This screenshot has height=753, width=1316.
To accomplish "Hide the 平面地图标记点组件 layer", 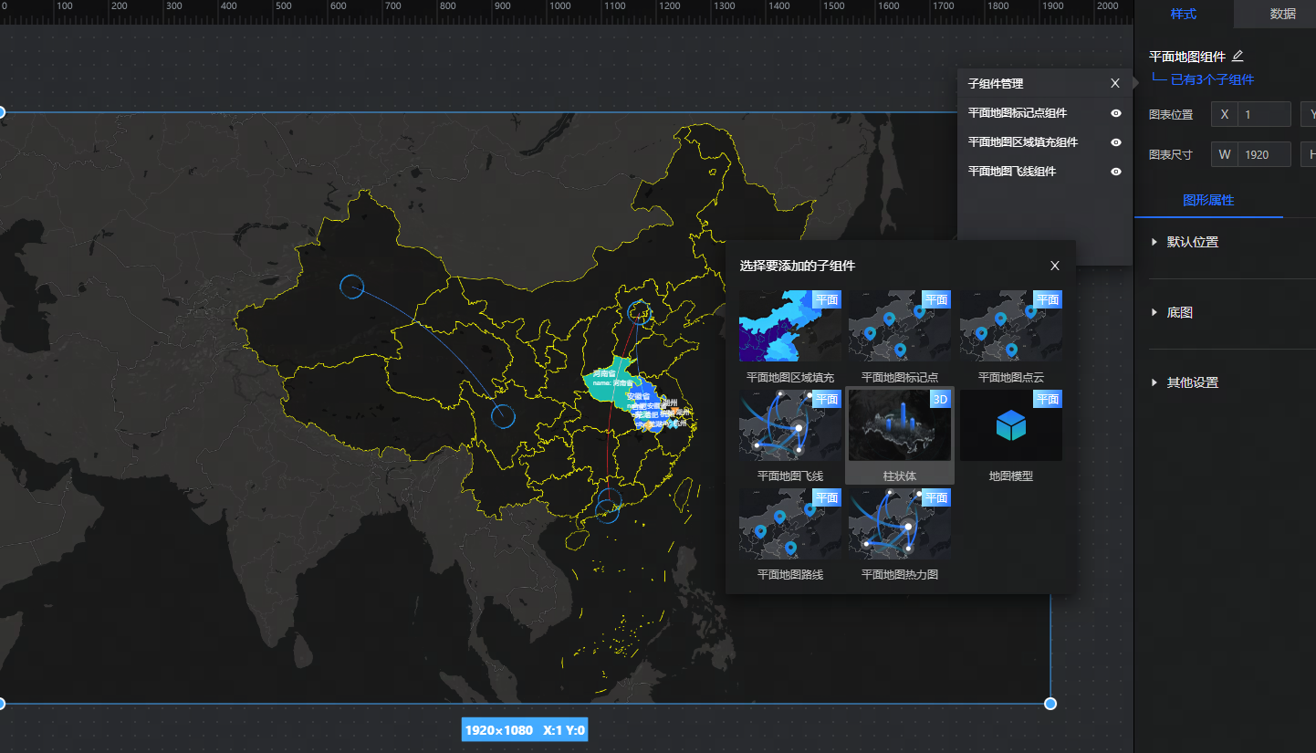I will click(x=1115, y=113).
